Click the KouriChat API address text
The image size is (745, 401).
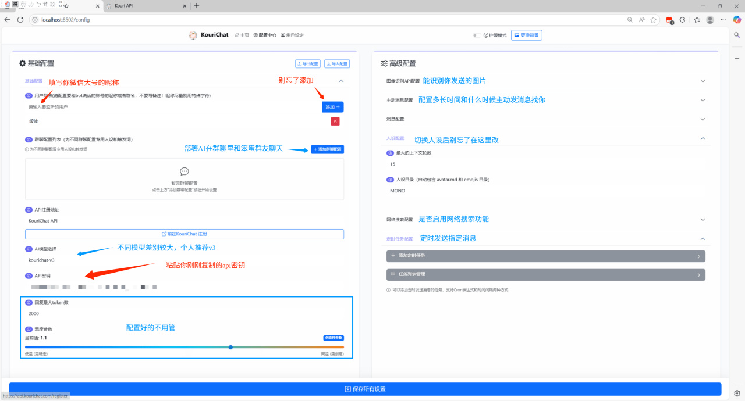[x=43, y=221]
